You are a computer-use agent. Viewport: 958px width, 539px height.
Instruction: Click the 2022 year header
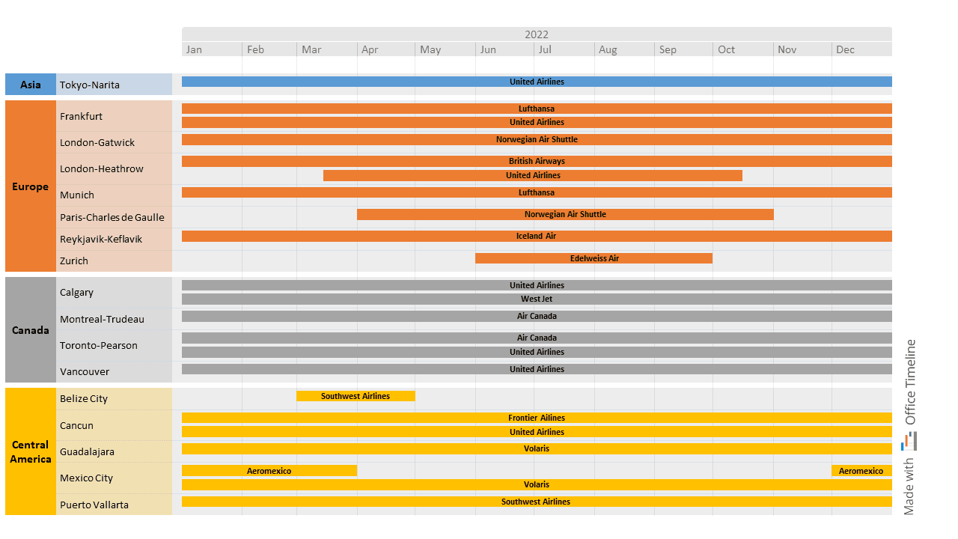coord(536,34)
